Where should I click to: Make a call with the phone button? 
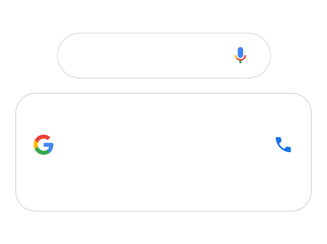coord(283,144)
